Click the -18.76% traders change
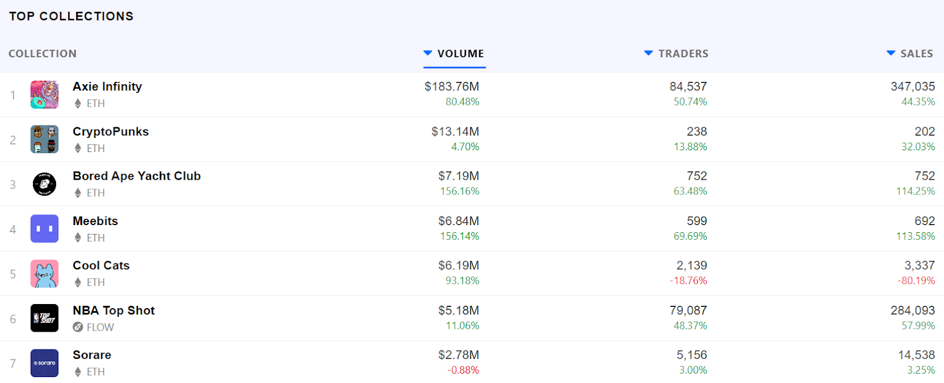This screenshot has height=383, width=944. (x=688, y=280)
